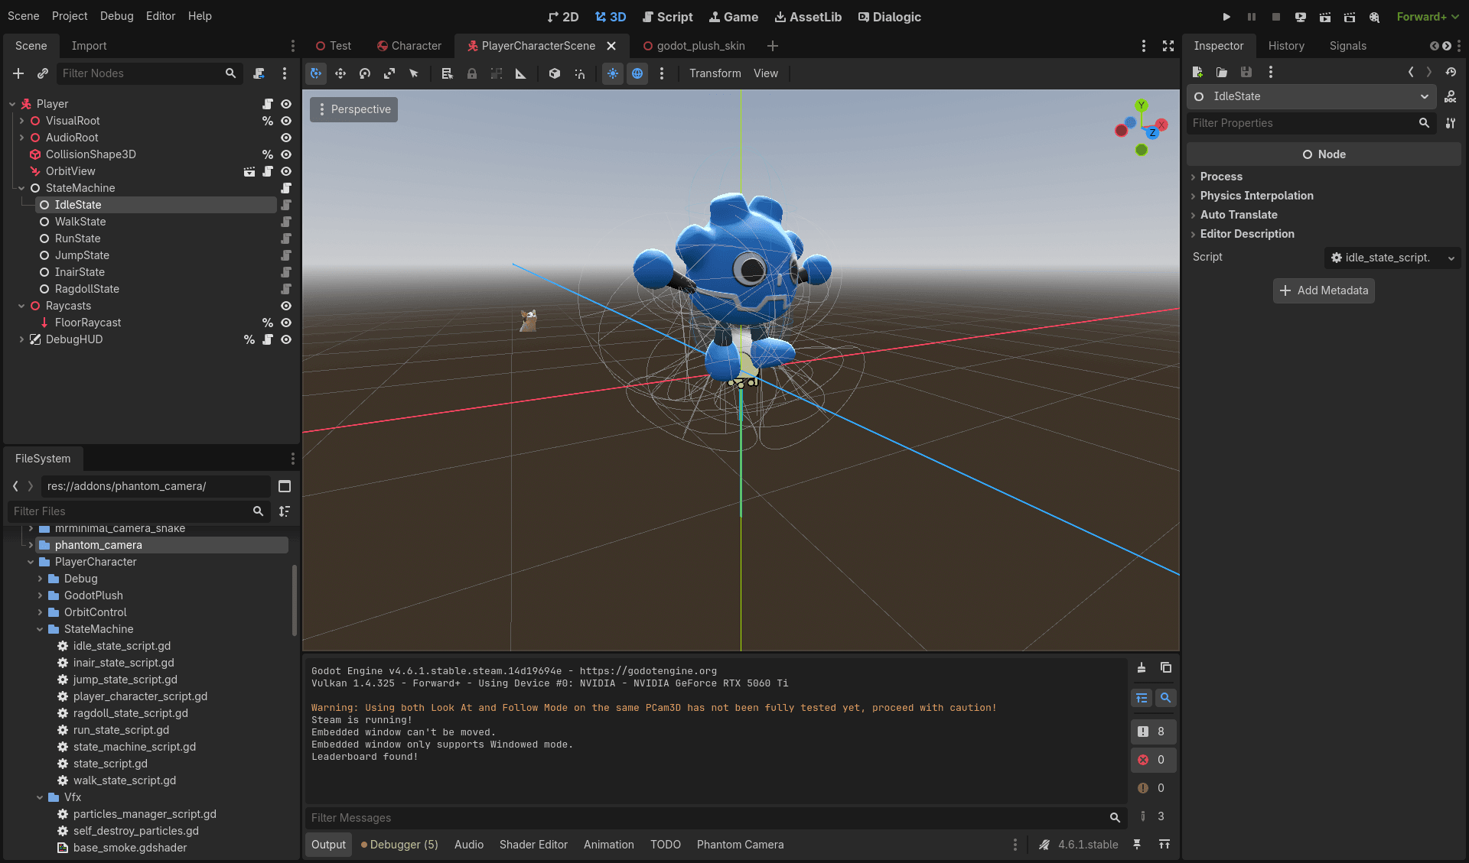Select the Move mode tool in viewport toolbar
Screen dimensions: 1469x863
coord(340,73)
